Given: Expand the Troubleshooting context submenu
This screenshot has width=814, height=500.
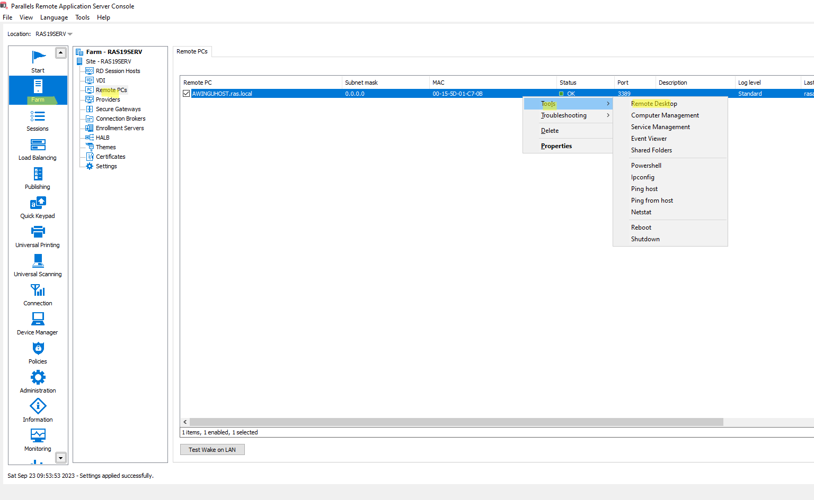Looking at the screenshot, I should pos(568,115).
